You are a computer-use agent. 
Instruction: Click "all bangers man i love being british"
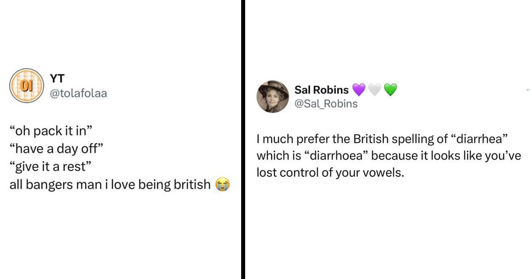point(110,184)
